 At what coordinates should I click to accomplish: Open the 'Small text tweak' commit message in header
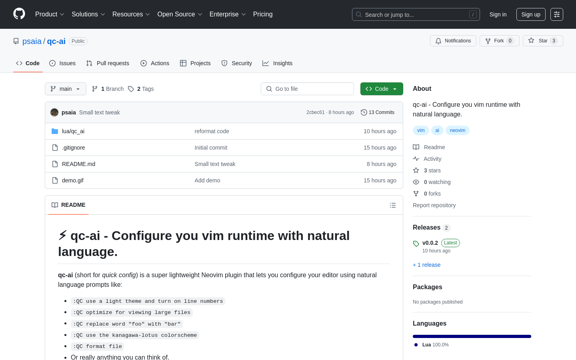pos(100,112)
